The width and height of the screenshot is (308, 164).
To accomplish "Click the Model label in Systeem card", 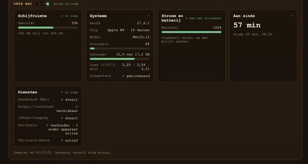I will [x=95, y=37].
